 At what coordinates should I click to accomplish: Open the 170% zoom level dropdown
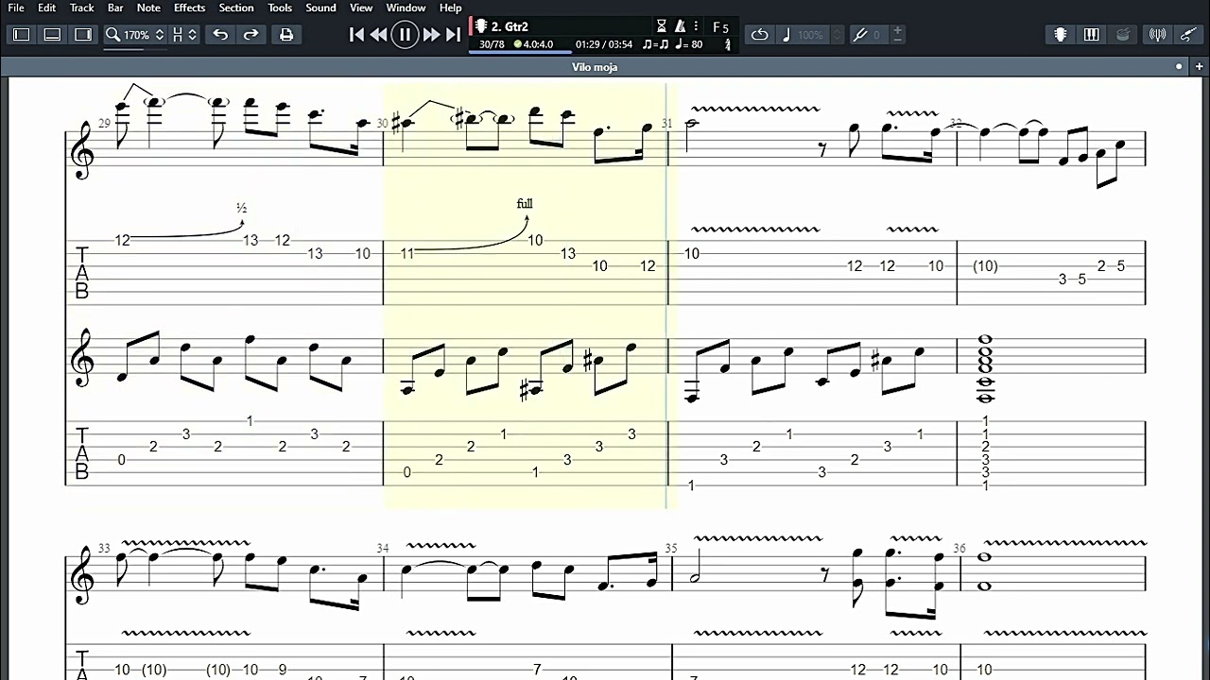coord(145,35)
